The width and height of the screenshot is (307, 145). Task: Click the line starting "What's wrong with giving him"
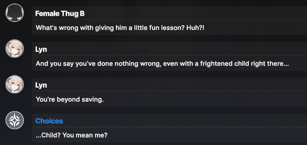(x=120, y=28)
